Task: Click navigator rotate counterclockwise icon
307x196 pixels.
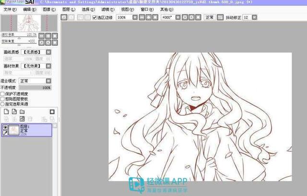Action: tap(42, 43)
